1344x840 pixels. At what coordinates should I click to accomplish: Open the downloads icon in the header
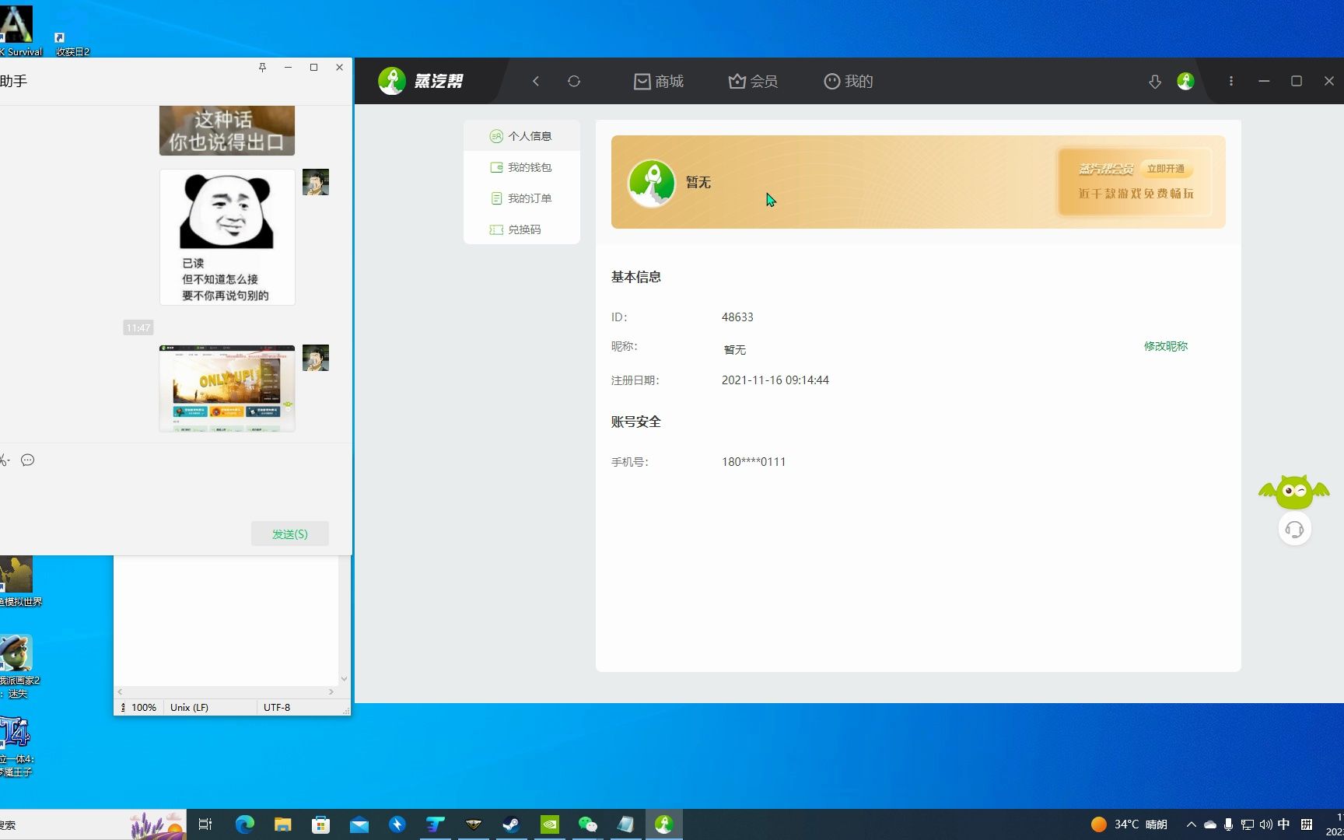pyautogui.click(x=1155, y=82)
